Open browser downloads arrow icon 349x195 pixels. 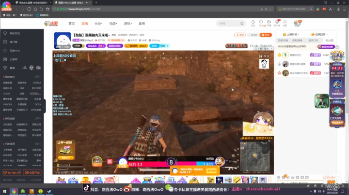(x=338, y=9)
